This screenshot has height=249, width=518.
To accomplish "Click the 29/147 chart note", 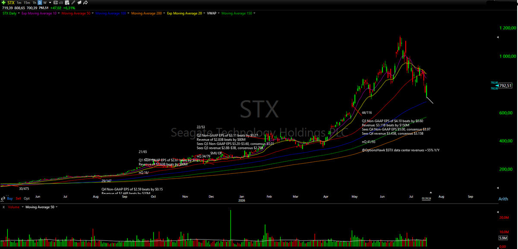I will (107, 181).
